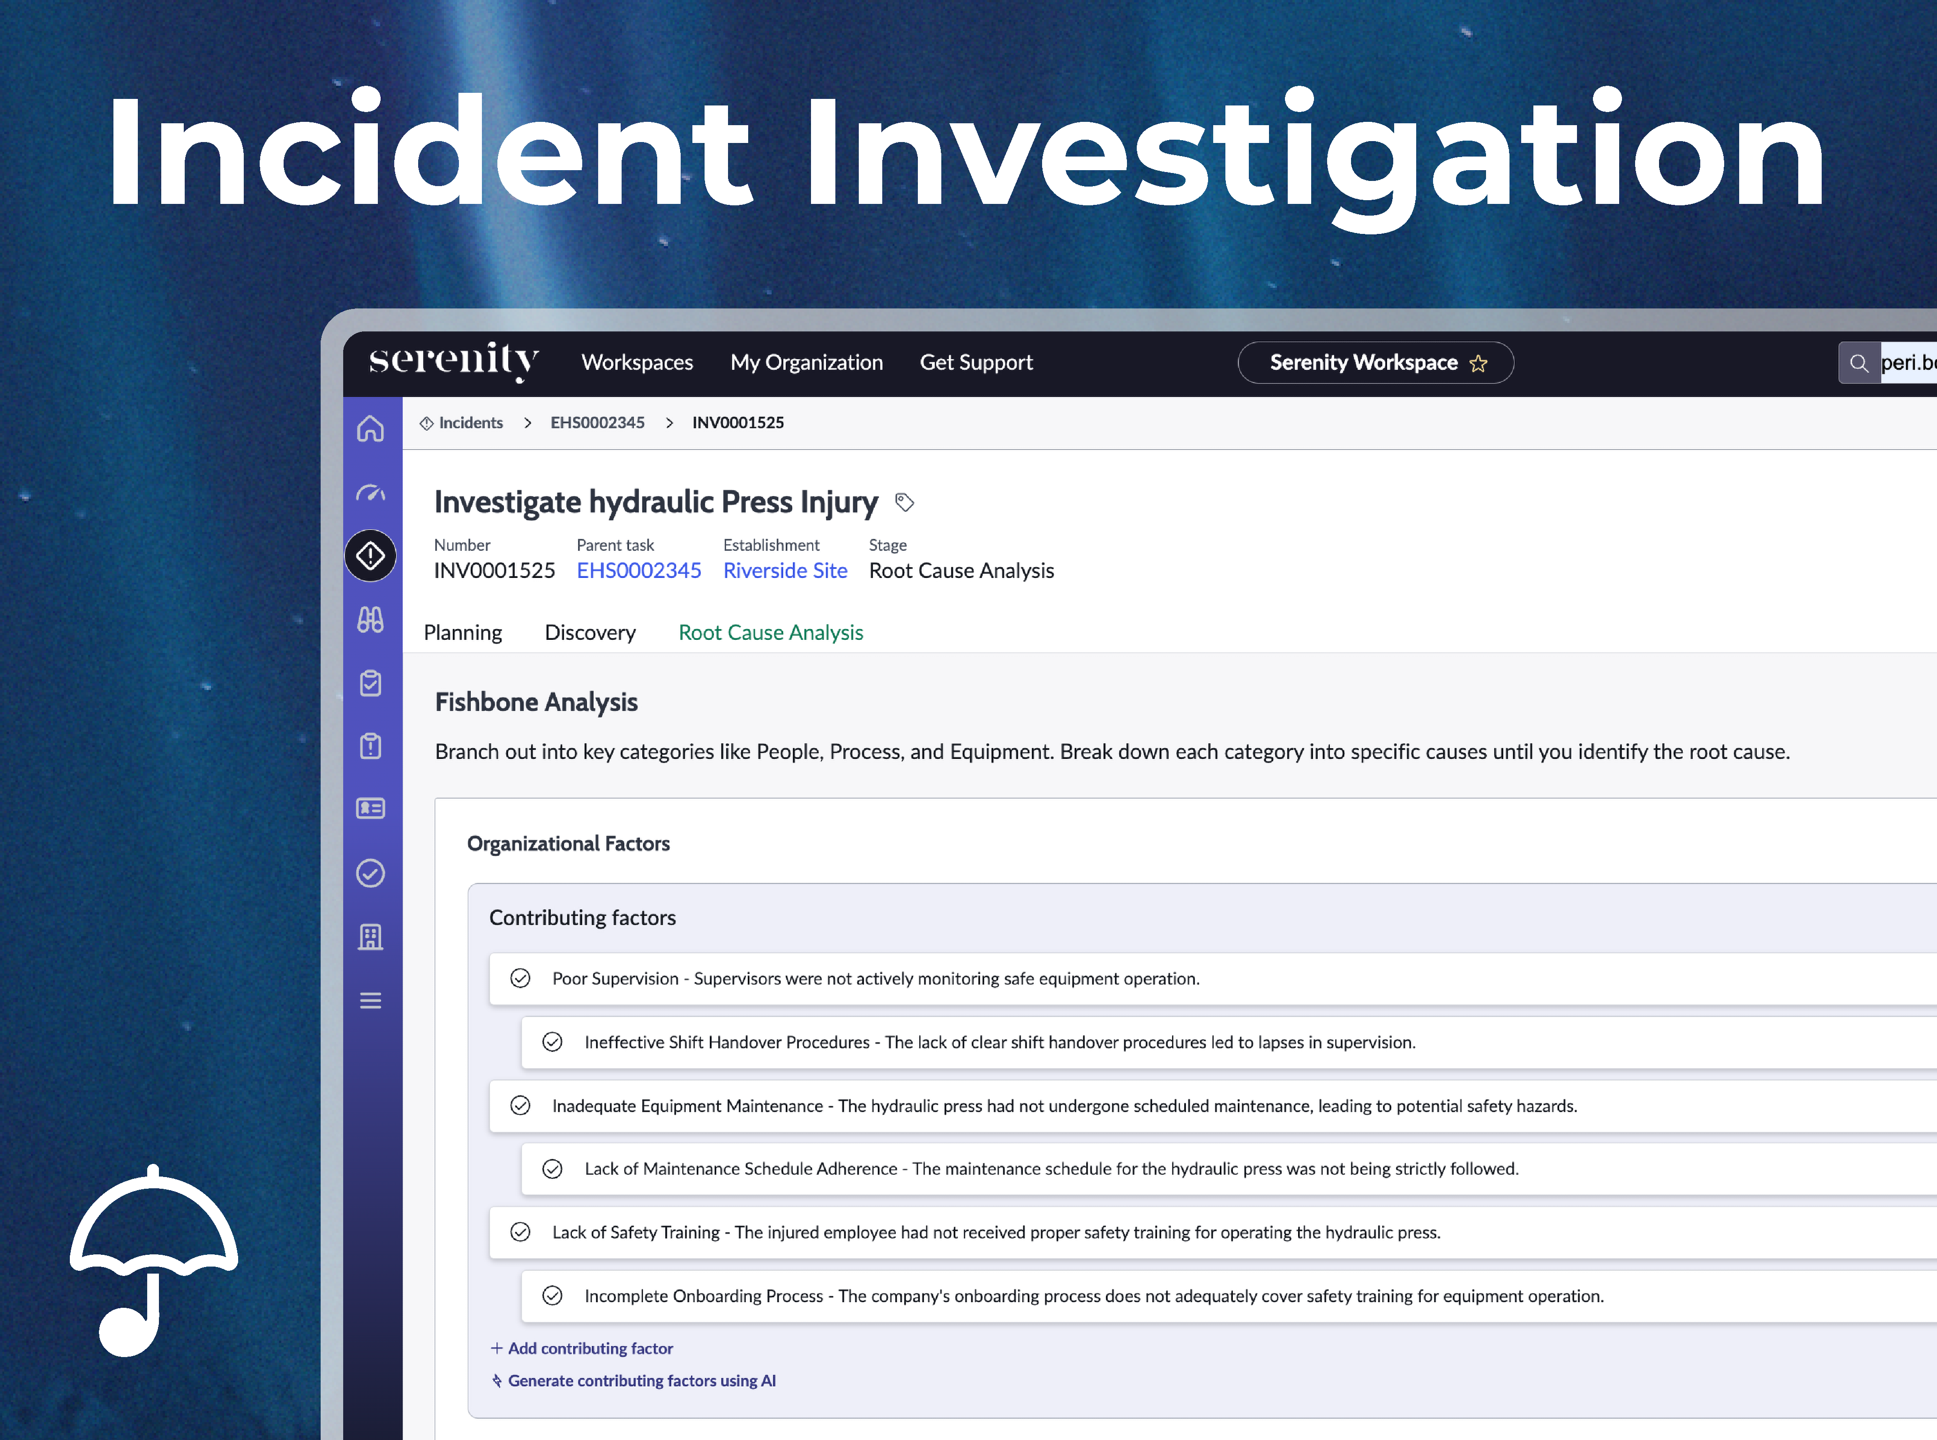Click Generate contributing factors using AI
The width and height of the screenshot is (1937, 1440).
tap(641, 1381)
